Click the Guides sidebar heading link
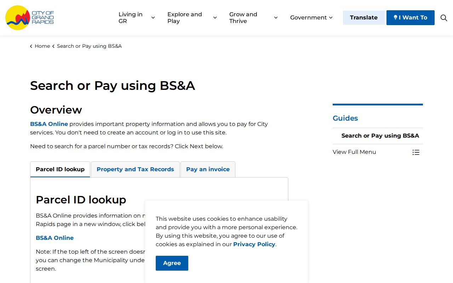 click(345, 119)
